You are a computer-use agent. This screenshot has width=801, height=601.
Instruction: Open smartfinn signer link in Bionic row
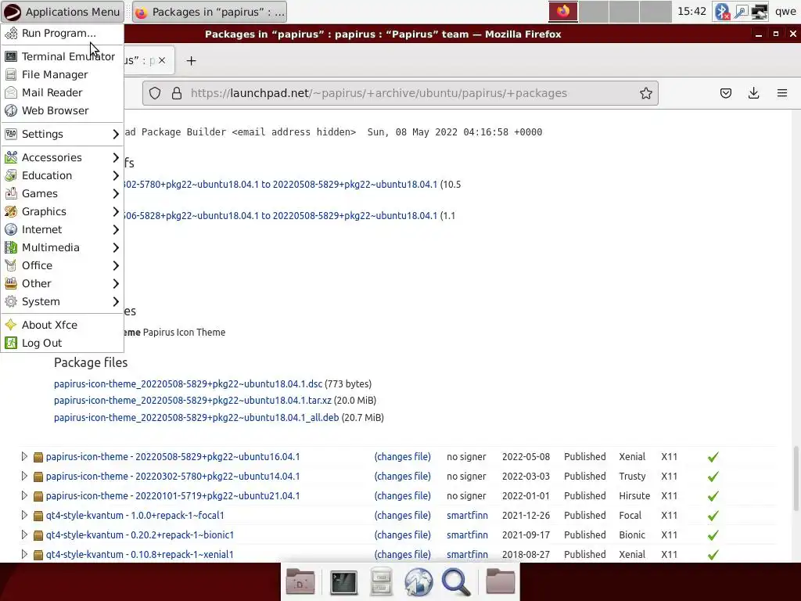467,535
